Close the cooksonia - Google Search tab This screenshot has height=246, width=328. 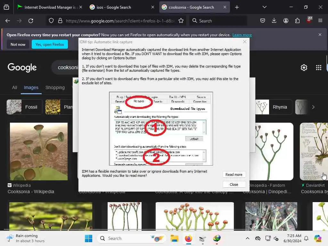[225, 7]
